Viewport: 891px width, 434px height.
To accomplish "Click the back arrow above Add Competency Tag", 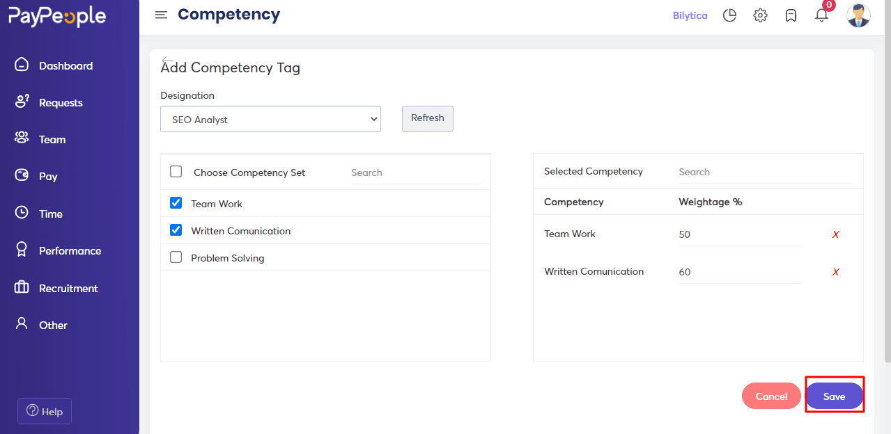I will point(166,60).
